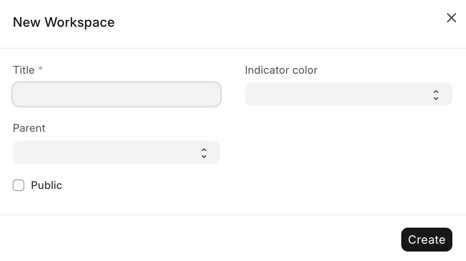Image resolution: width=466 pixels, height=261 pixels.
Task: Enable the Public checkbox
Action: click(19, 185)
